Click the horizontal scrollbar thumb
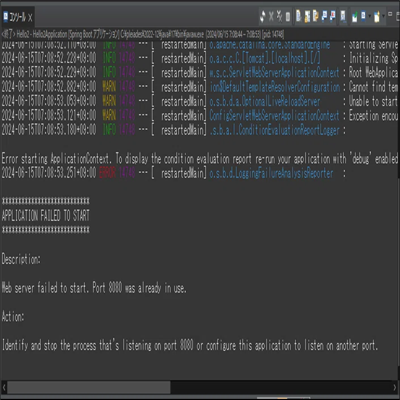 pyautogui.click(x=89, y=388)
